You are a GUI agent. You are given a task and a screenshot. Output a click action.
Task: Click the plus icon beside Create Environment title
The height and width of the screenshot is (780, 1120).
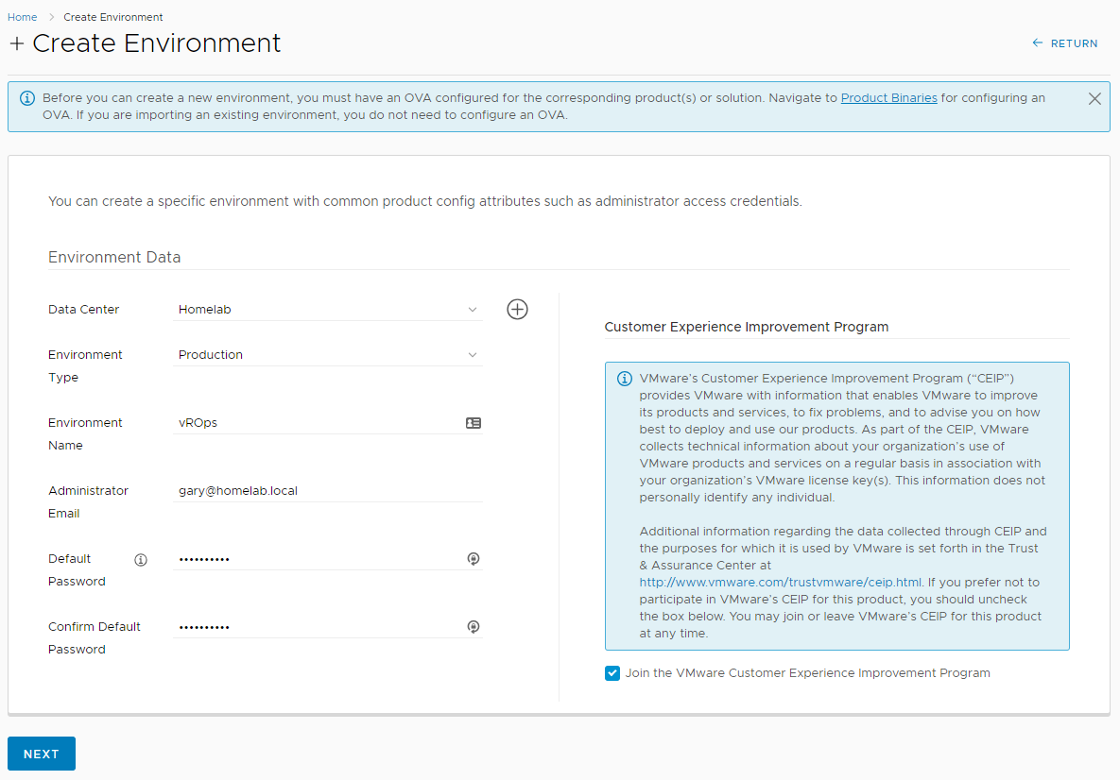tap(16, 44)
